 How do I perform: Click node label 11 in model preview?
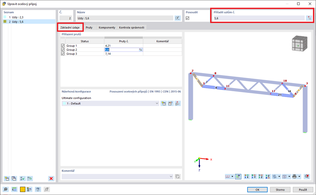coord(228,86)
